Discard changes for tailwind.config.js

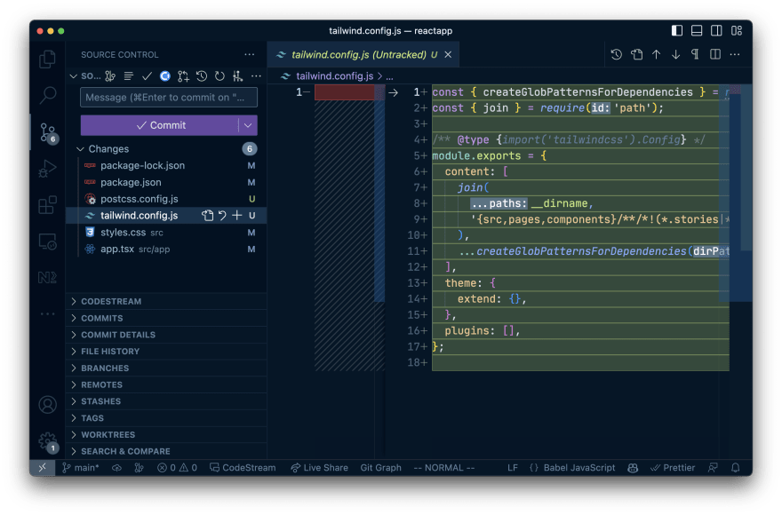pos(222,216)
